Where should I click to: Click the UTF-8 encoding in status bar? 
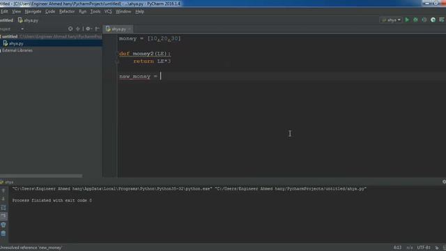(423, 248)
